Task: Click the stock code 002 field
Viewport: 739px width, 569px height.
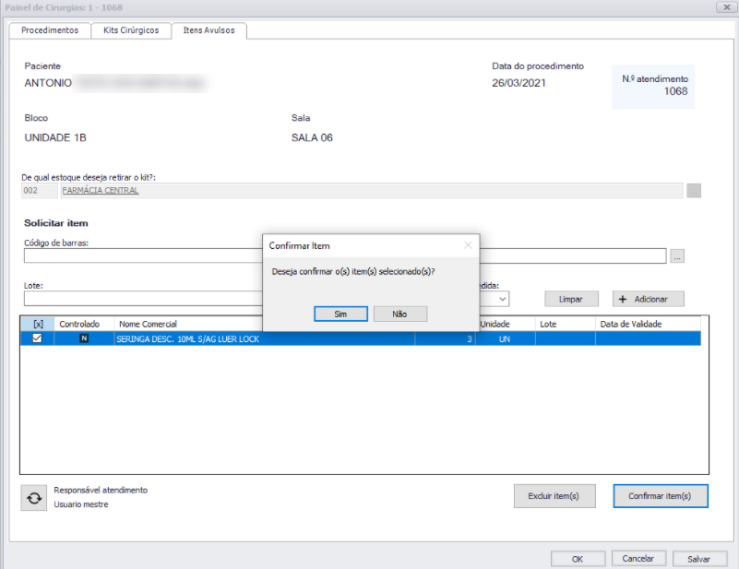Action: pyautogui.click(x=40, y=190)
